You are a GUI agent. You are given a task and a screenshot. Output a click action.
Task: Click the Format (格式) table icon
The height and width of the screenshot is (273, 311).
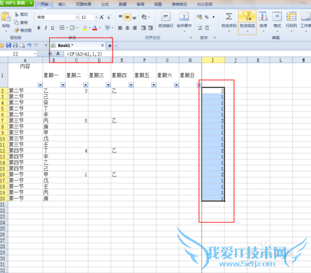coord(277,16)
